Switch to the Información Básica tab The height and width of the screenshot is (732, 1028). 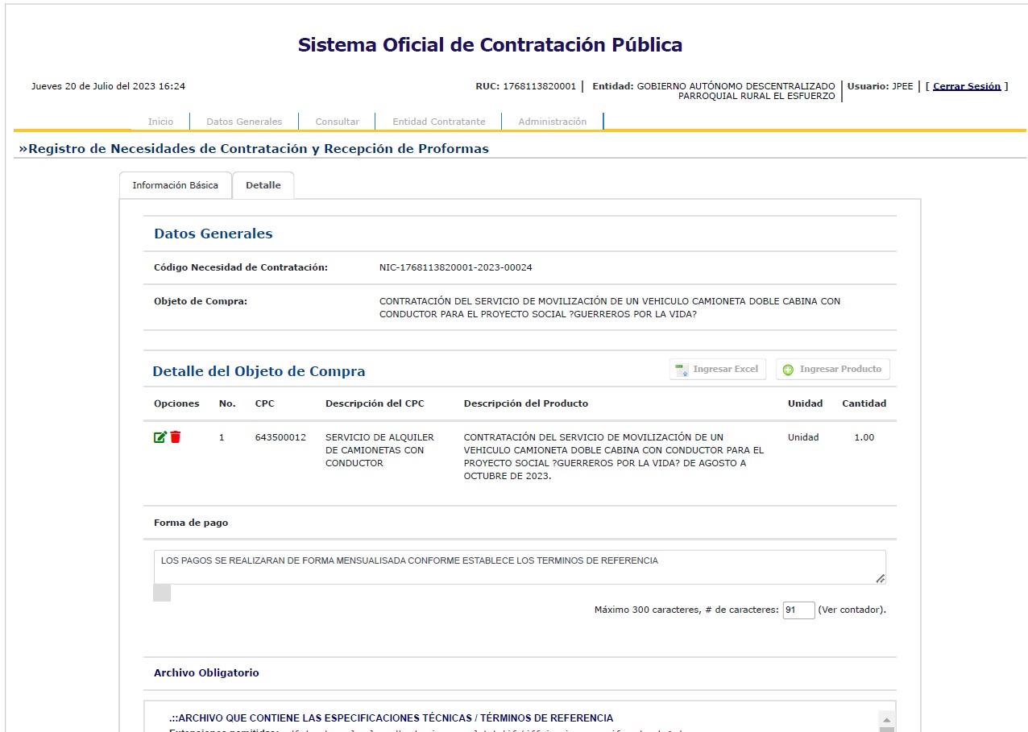[x=175, y=185]
